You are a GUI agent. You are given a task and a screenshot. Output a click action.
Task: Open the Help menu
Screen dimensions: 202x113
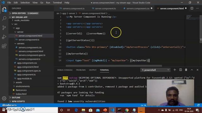click(67, 3)
